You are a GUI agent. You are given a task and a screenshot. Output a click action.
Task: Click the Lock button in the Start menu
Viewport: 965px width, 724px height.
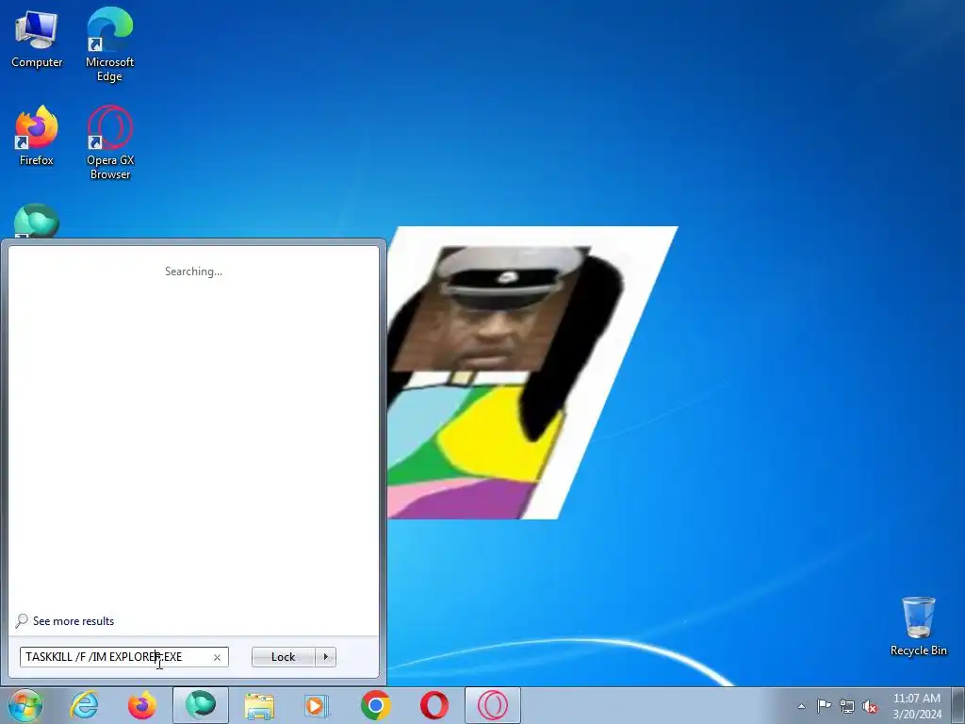click(283, 657)
